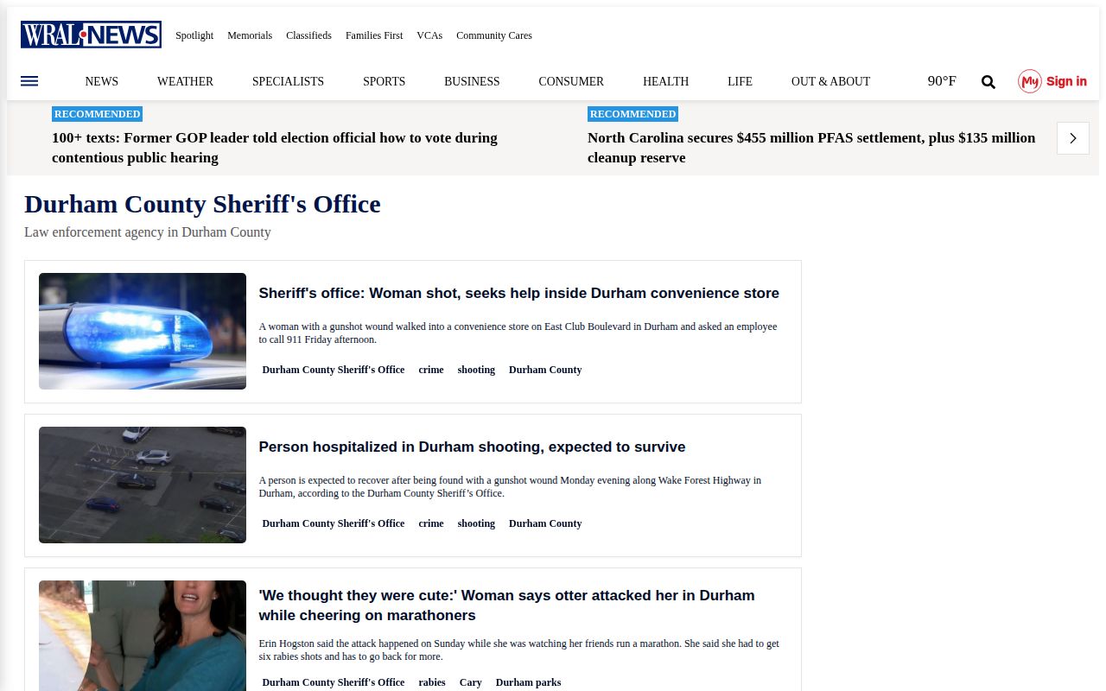1106x691 pixels.
Task: Open the Health menu
Action: 665,81
